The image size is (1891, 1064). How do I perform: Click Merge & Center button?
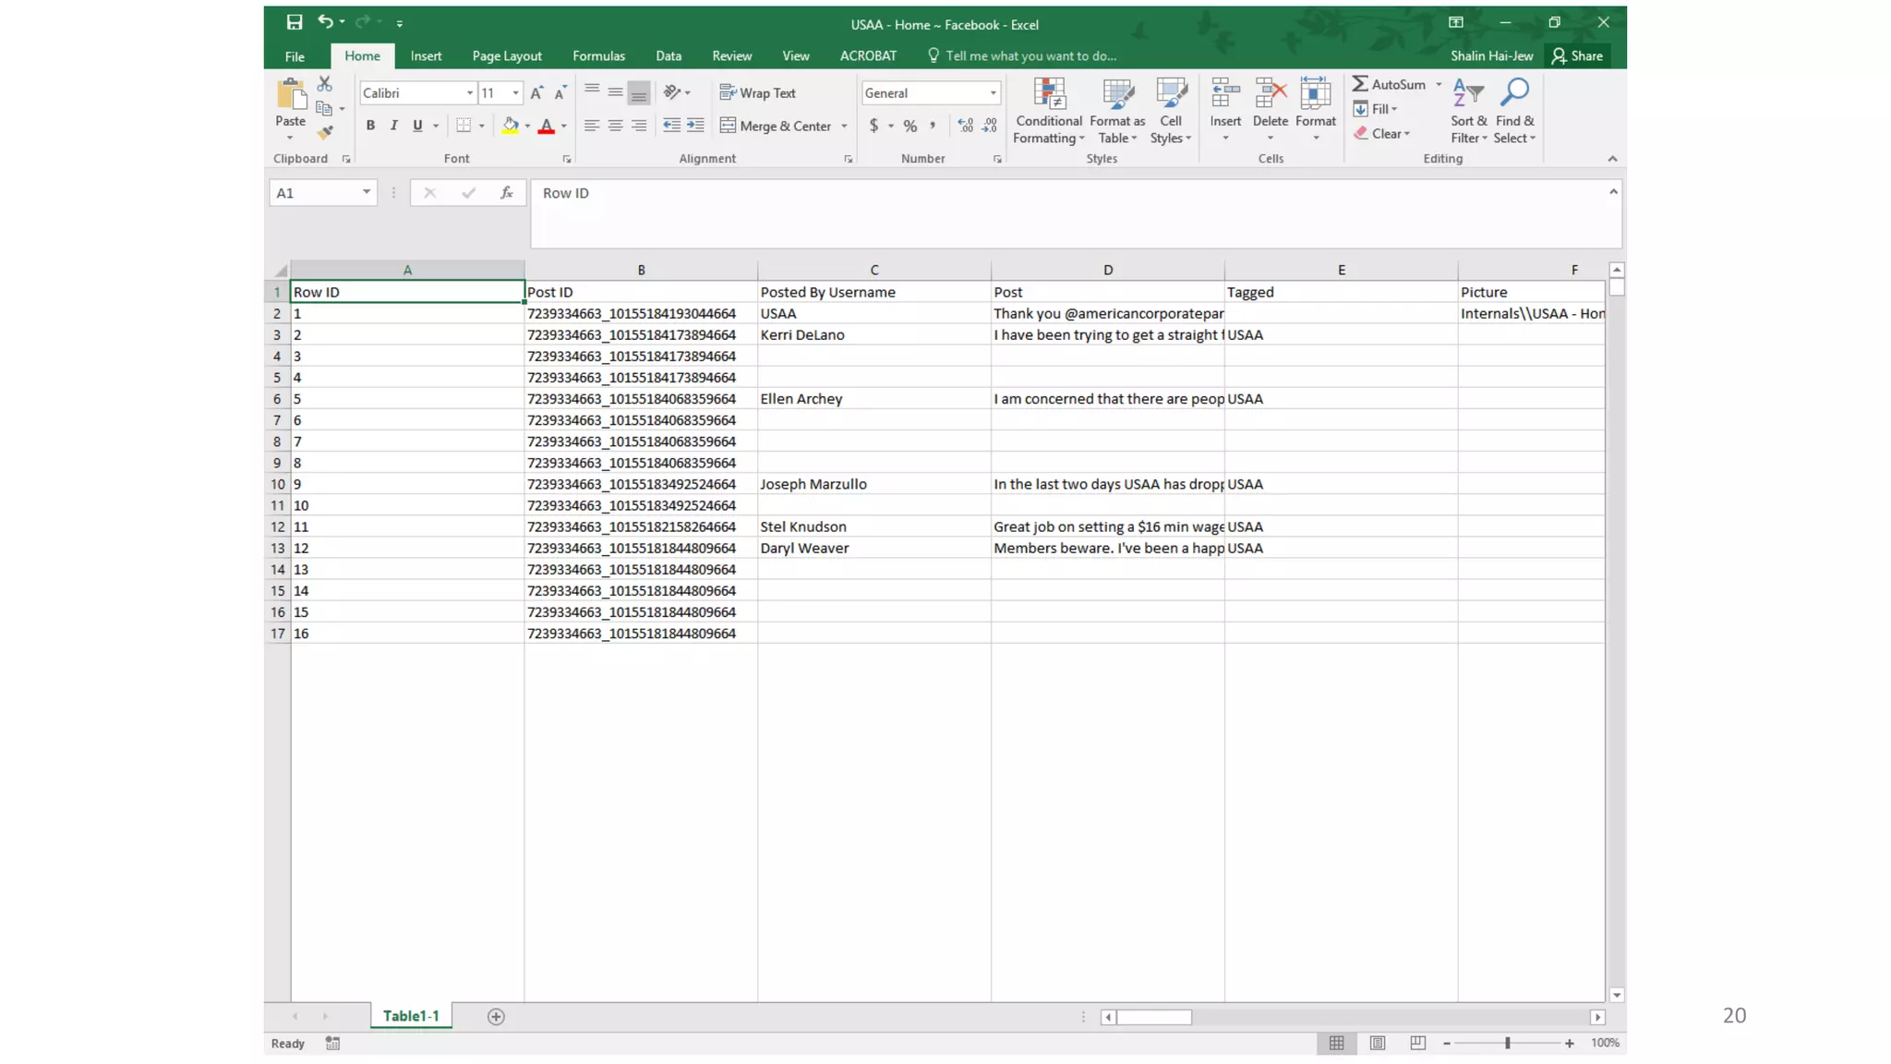coord(777,126)
